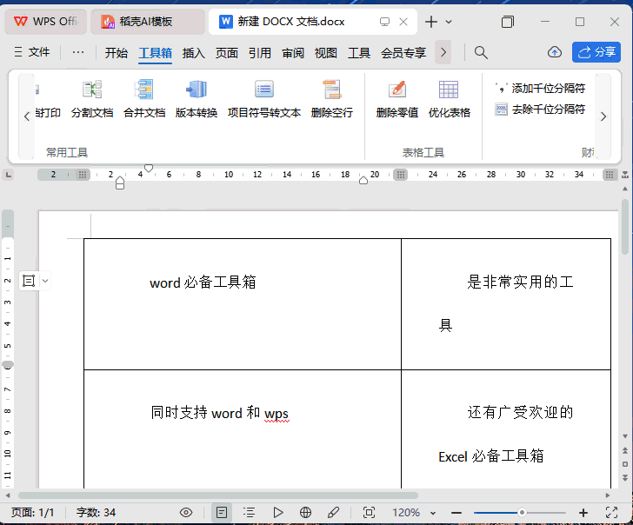Click cell text 'Excel 必备工具箱'
The width and height of the screenshot is (633, 525).
click(x=491, y=456)
